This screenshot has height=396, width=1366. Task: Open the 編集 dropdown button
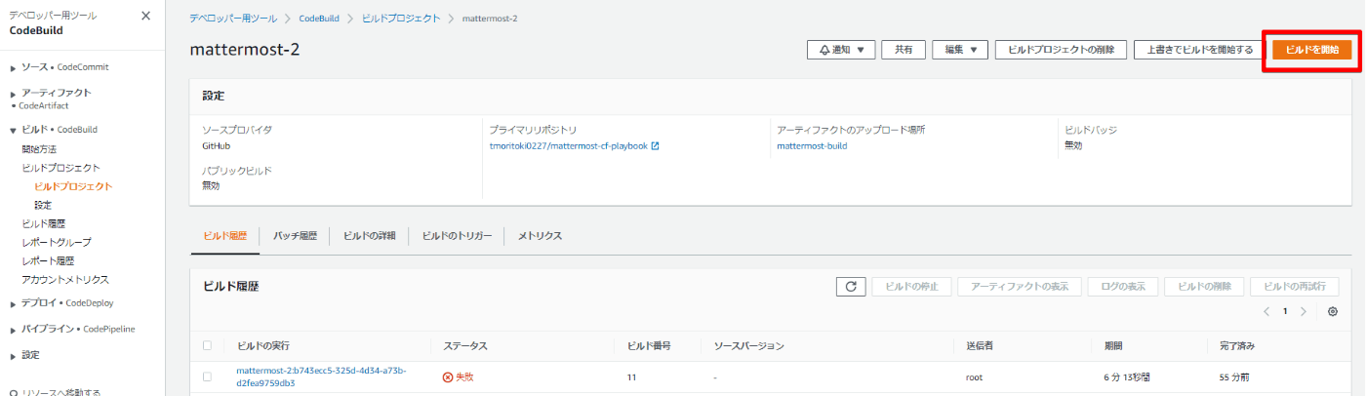960,50
